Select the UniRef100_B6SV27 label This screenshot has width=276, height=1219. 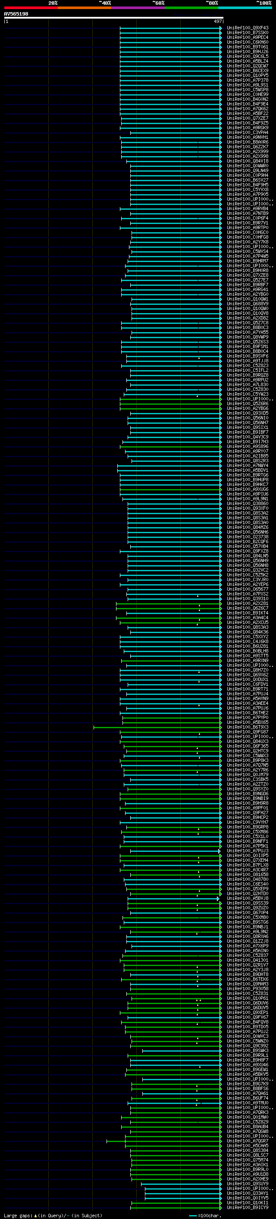point(248,180)
